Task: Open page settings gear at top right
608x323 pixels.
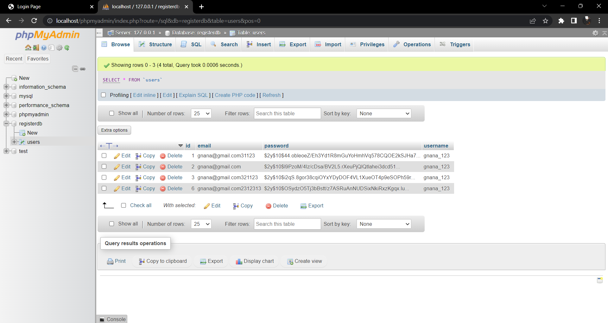Action: (595, 33)
